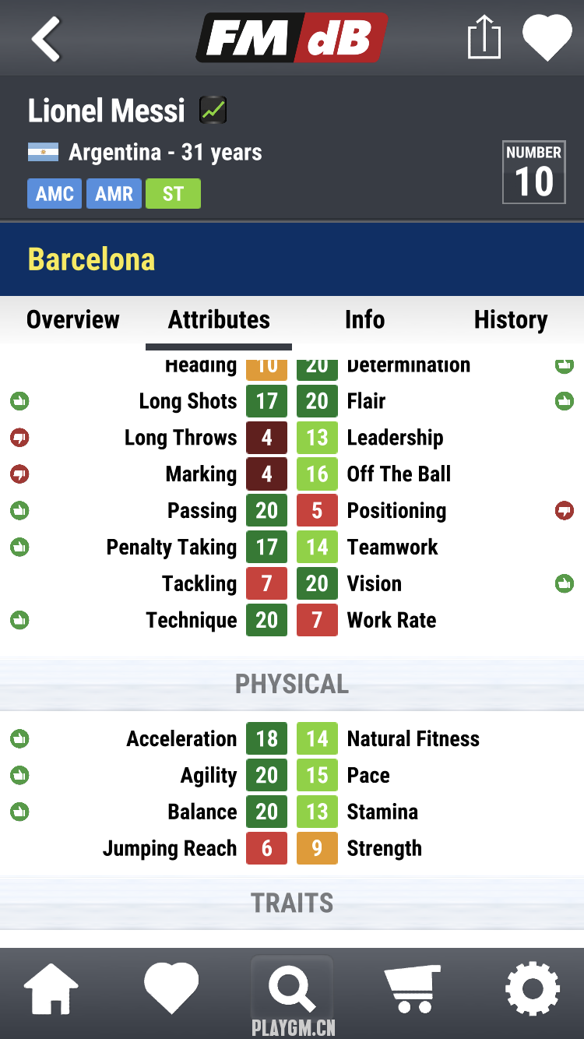Image resolution: width=584 pixels, height=1039 pixels.
Task: Click thumbs-down icon beside Positioning
Action: 564,511
